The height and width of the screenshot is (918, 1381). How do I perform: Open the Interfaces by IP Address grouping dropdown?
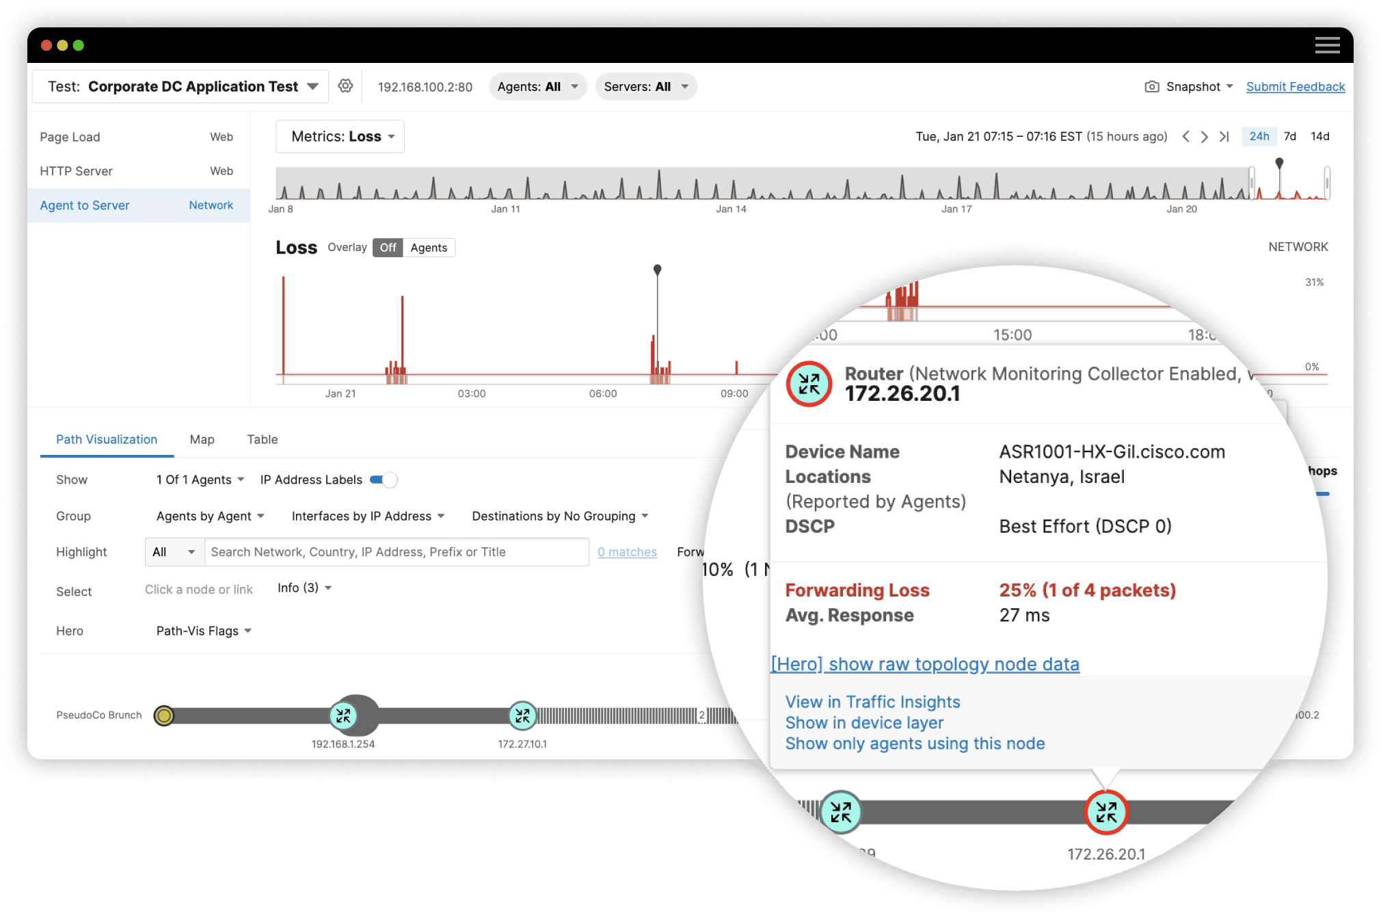(x=367, y=516)
